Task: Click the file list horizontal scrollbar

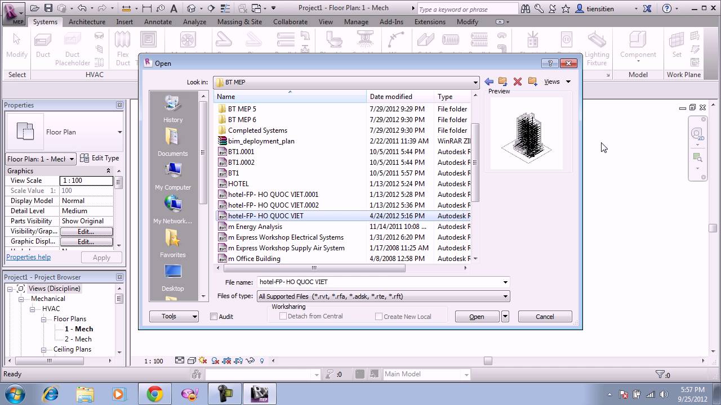Action: (x=314, y=268)
